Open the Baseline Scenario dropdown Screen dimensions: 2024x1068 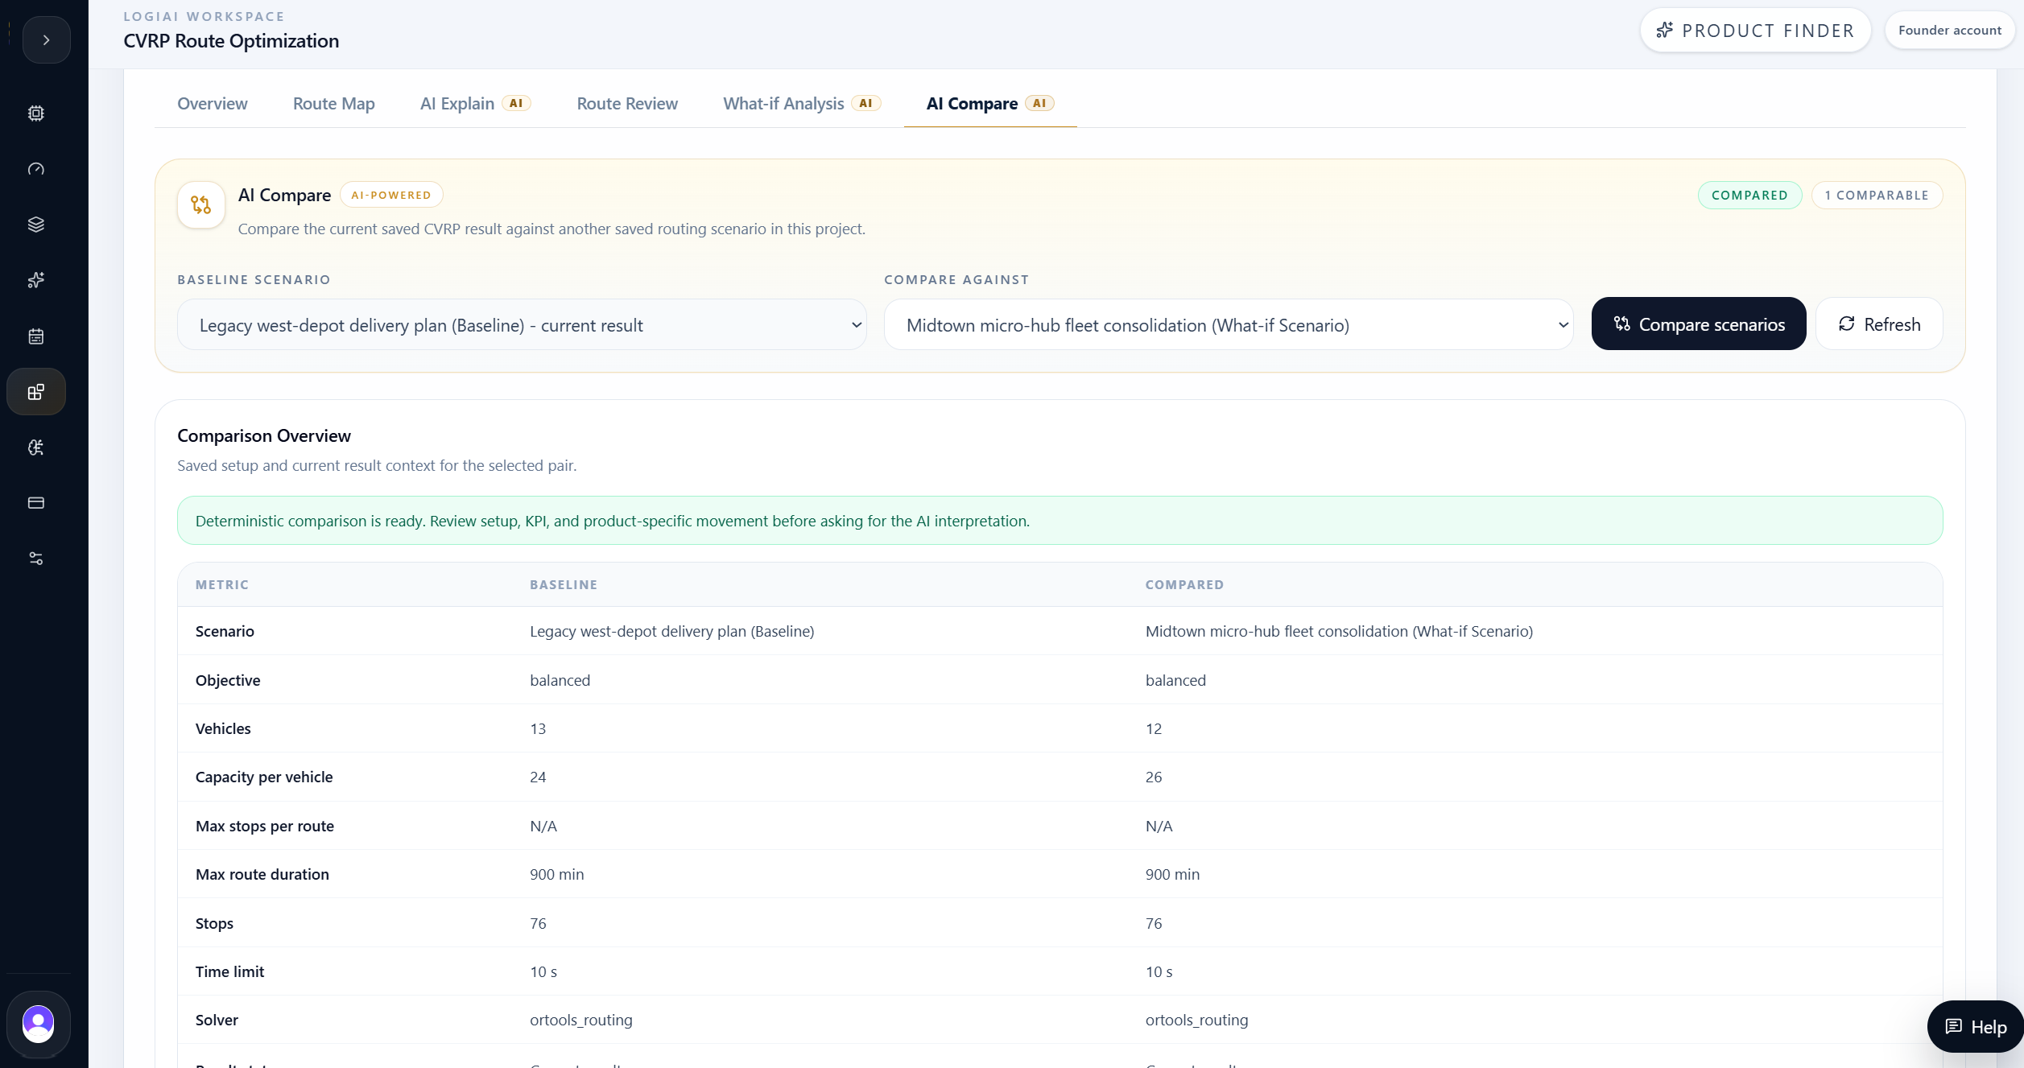522,324
